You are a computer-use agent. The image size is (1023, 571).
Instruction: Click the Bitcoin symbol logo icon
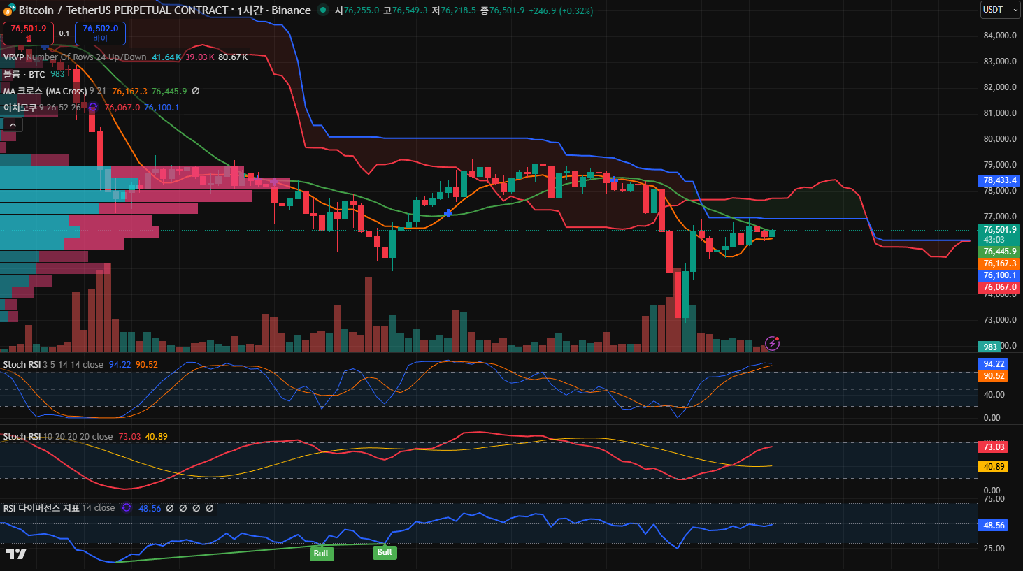pyautogui.click(x=9, y=10)
